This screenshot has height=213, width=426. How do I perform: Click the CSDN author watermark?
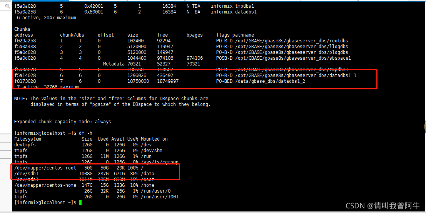[x=383, y=205]
